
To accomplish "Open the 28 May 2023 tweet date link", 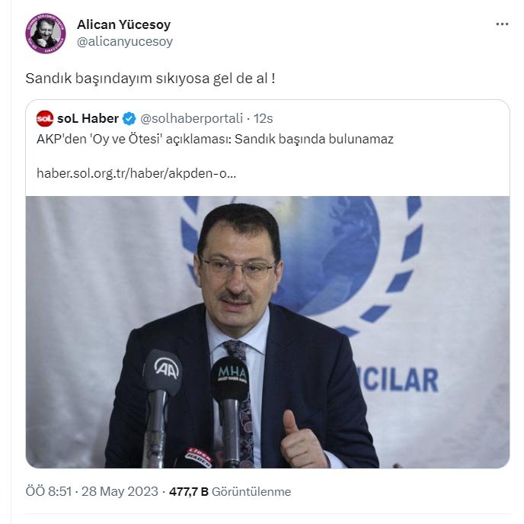I will click(x=120, y=491).
